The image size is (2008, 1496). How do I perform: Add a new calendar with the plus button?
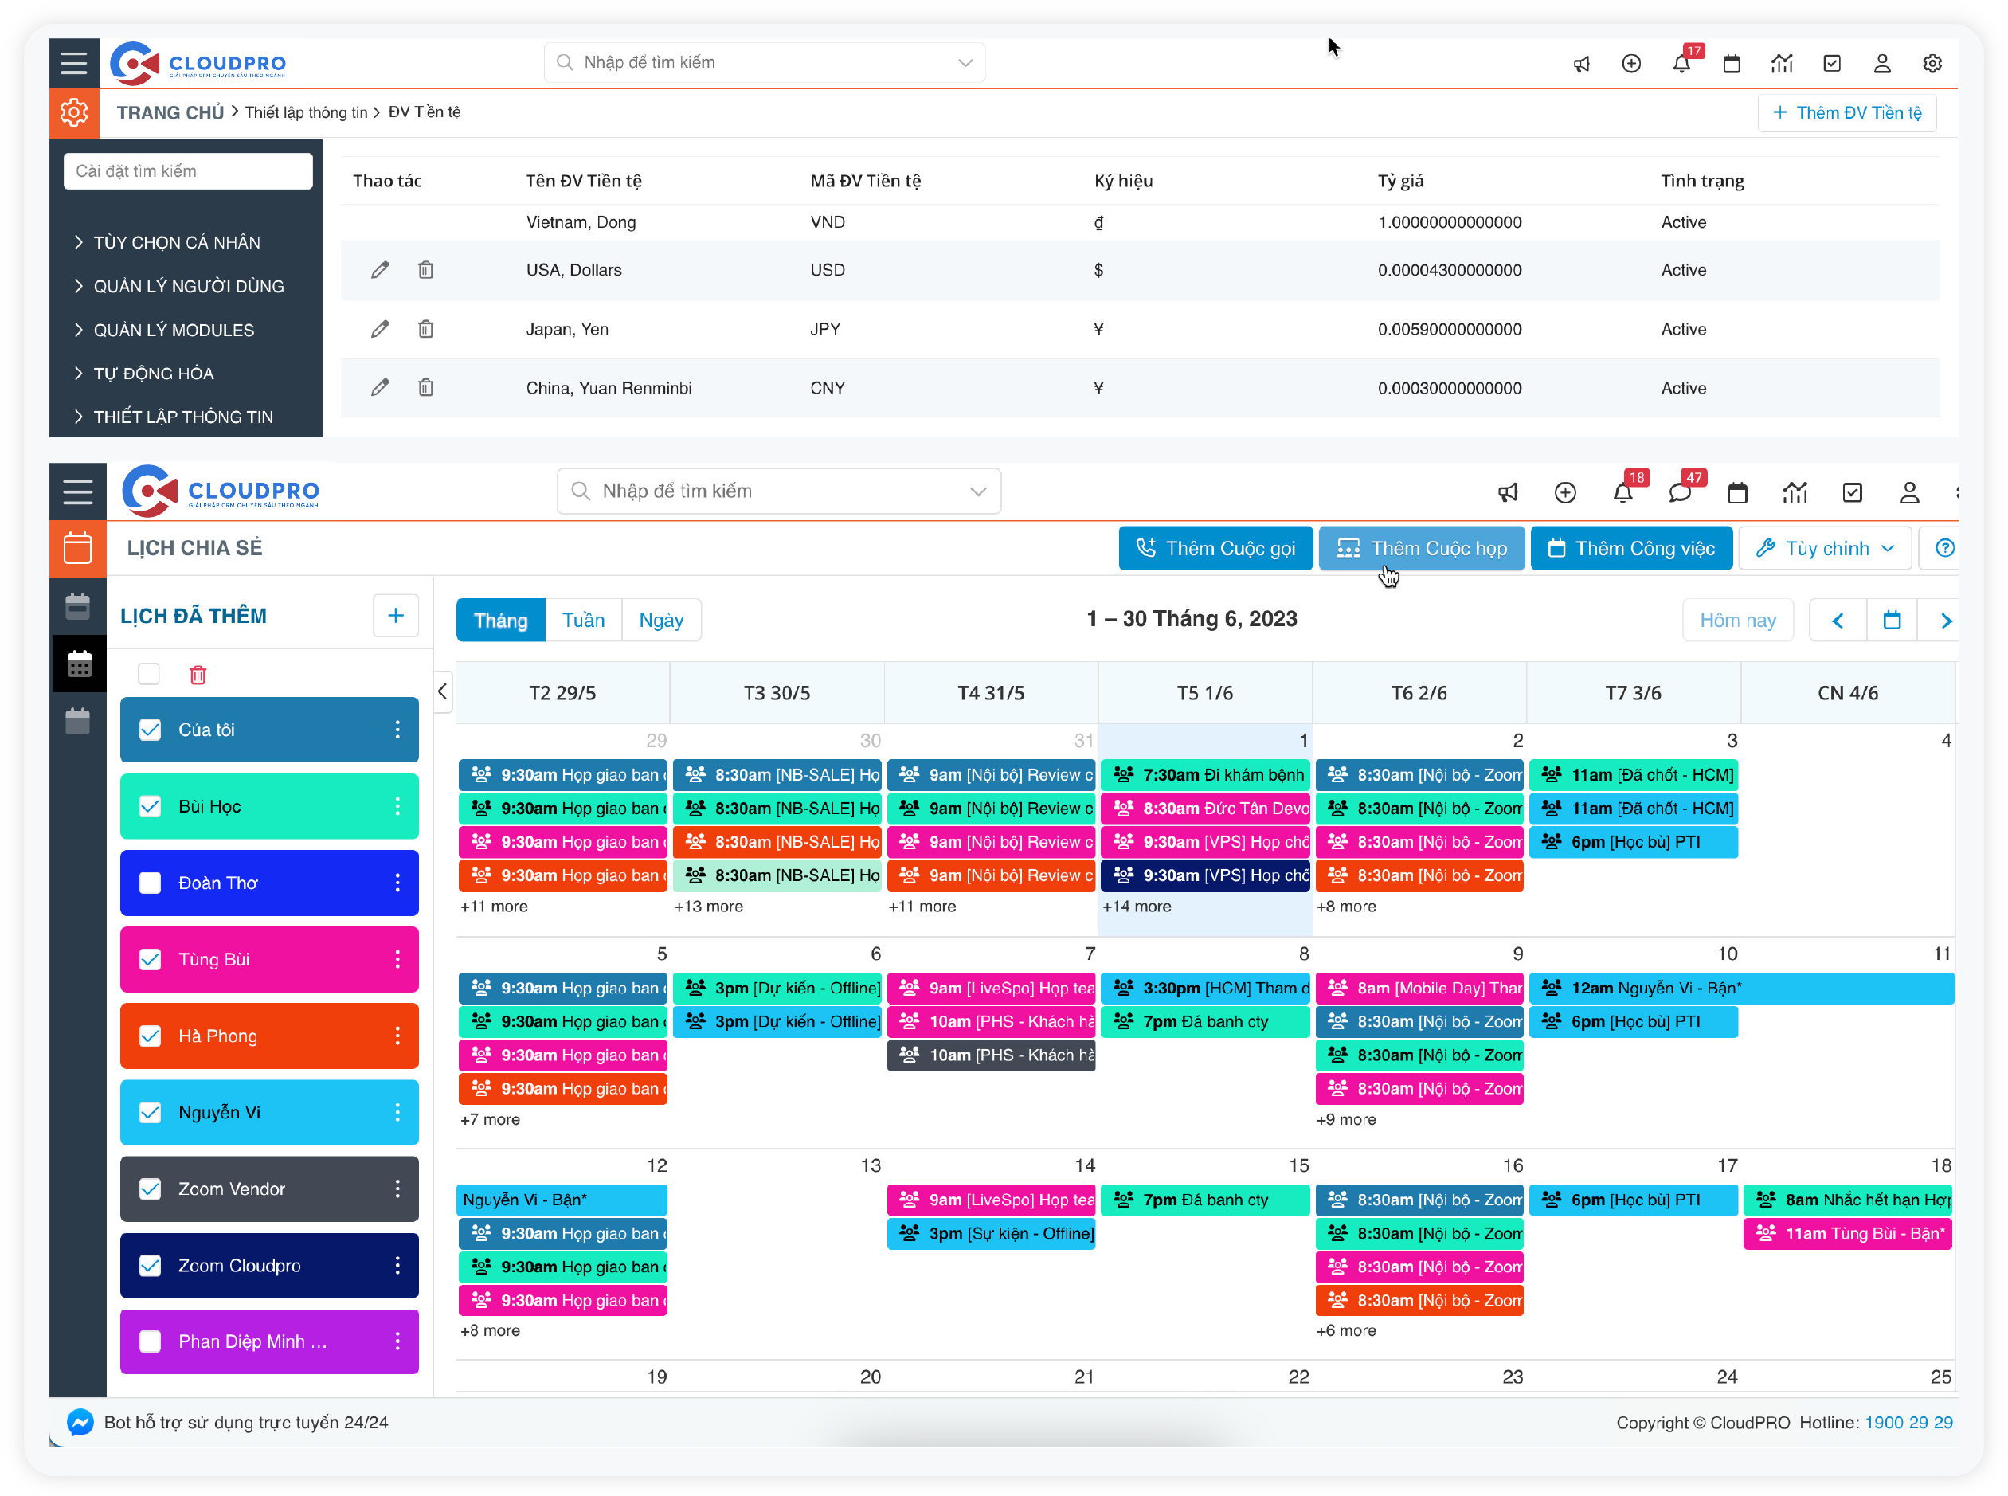pos(396,616)
